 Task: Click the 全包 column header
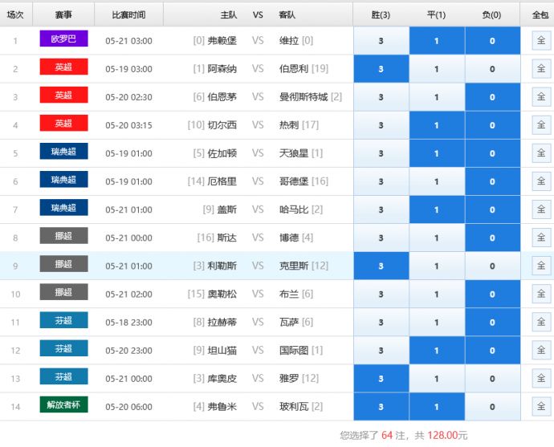coord(540,14)
